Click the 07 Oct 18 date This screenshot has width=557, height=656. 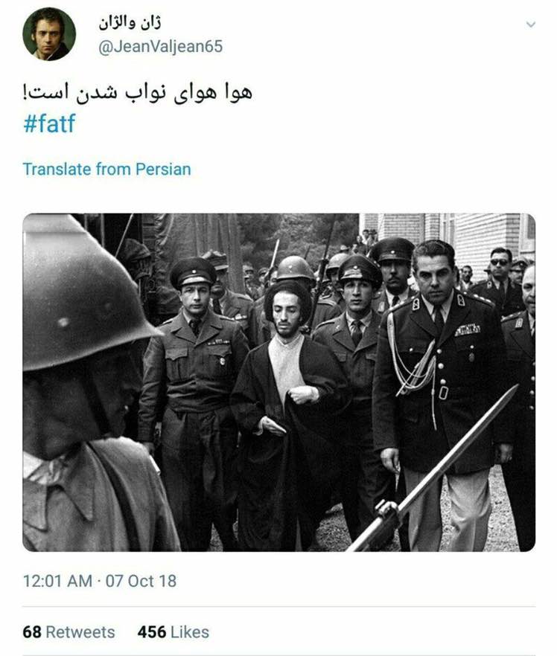tap(141, 581)
